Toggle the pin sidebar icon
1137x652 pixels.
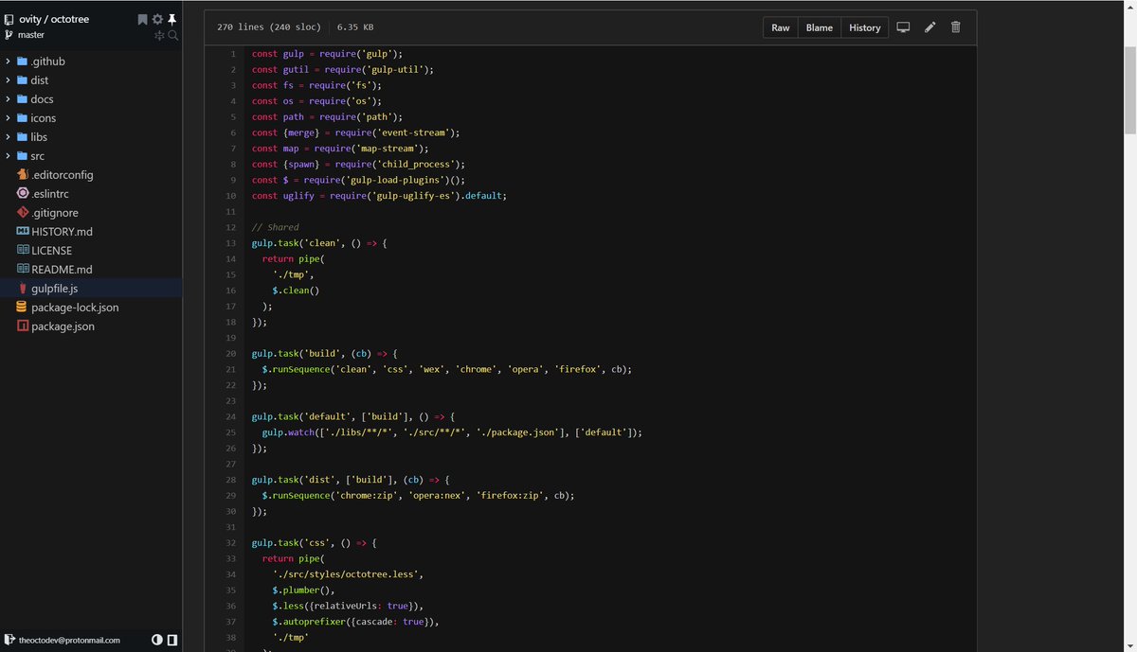tap(172, 19)
